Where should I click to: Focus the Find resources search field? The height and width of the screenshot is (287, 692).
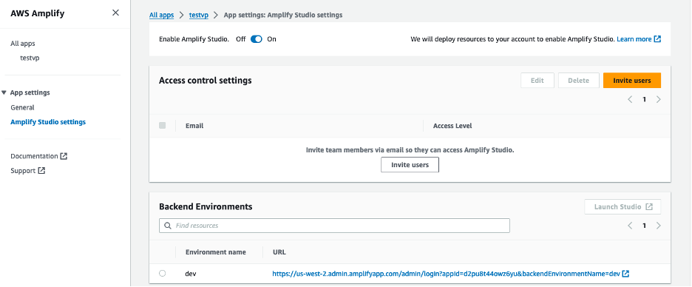(334, 226)
